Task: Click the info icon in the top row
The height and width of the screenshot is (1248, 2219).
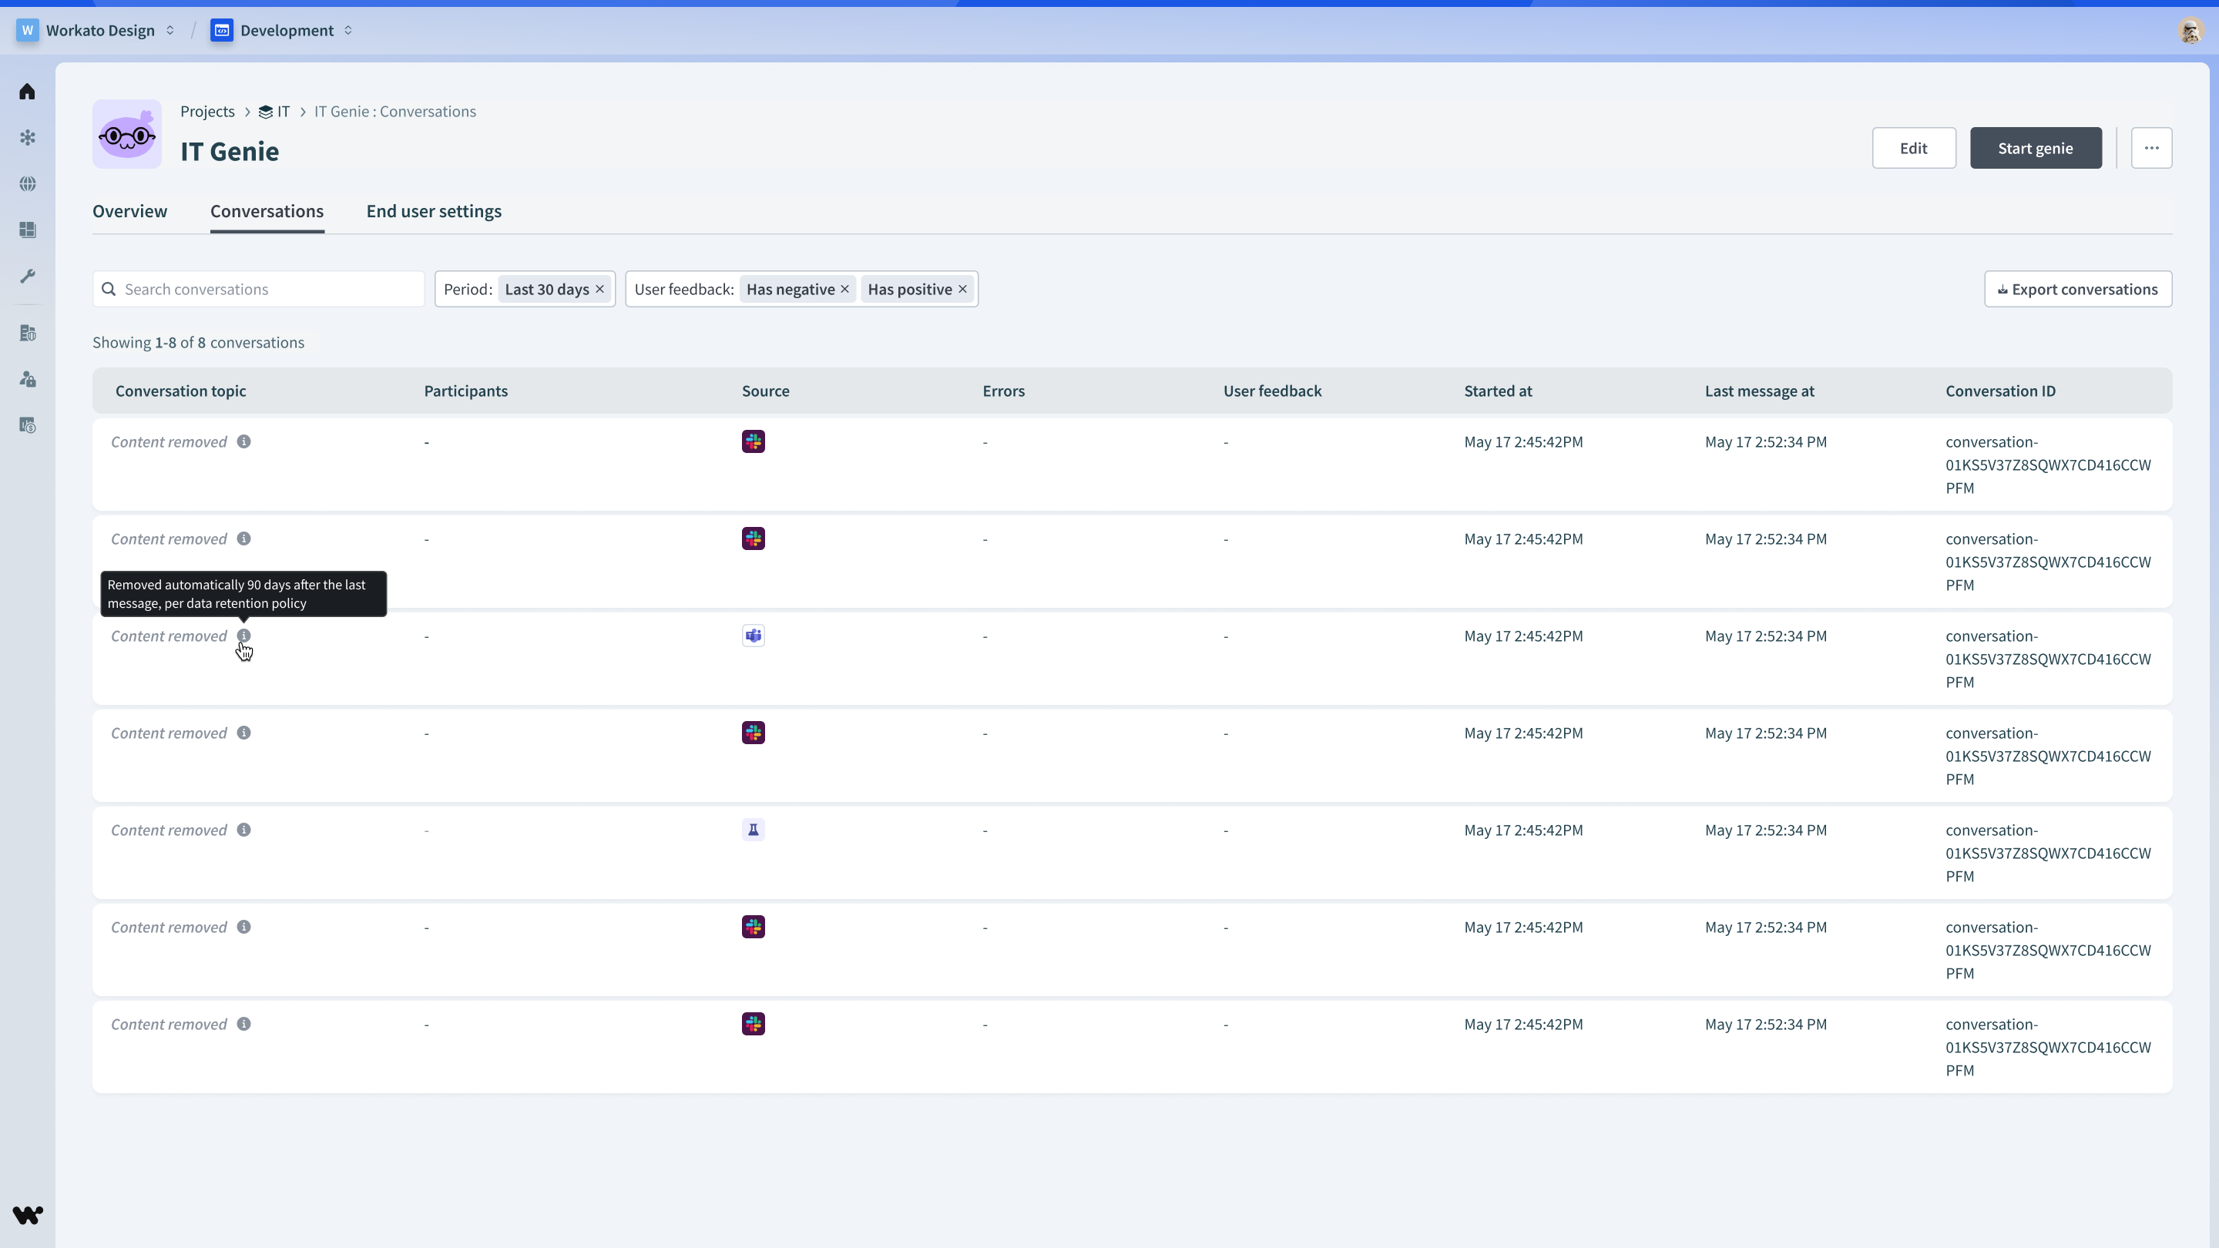Action: click(243, 442)
